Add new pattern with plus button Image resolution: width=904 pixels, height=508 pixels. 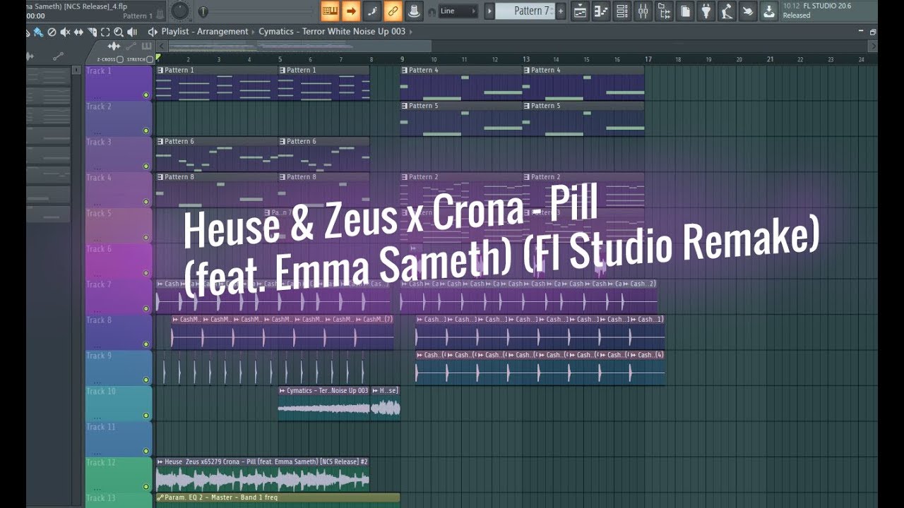(x=561, y=11)
